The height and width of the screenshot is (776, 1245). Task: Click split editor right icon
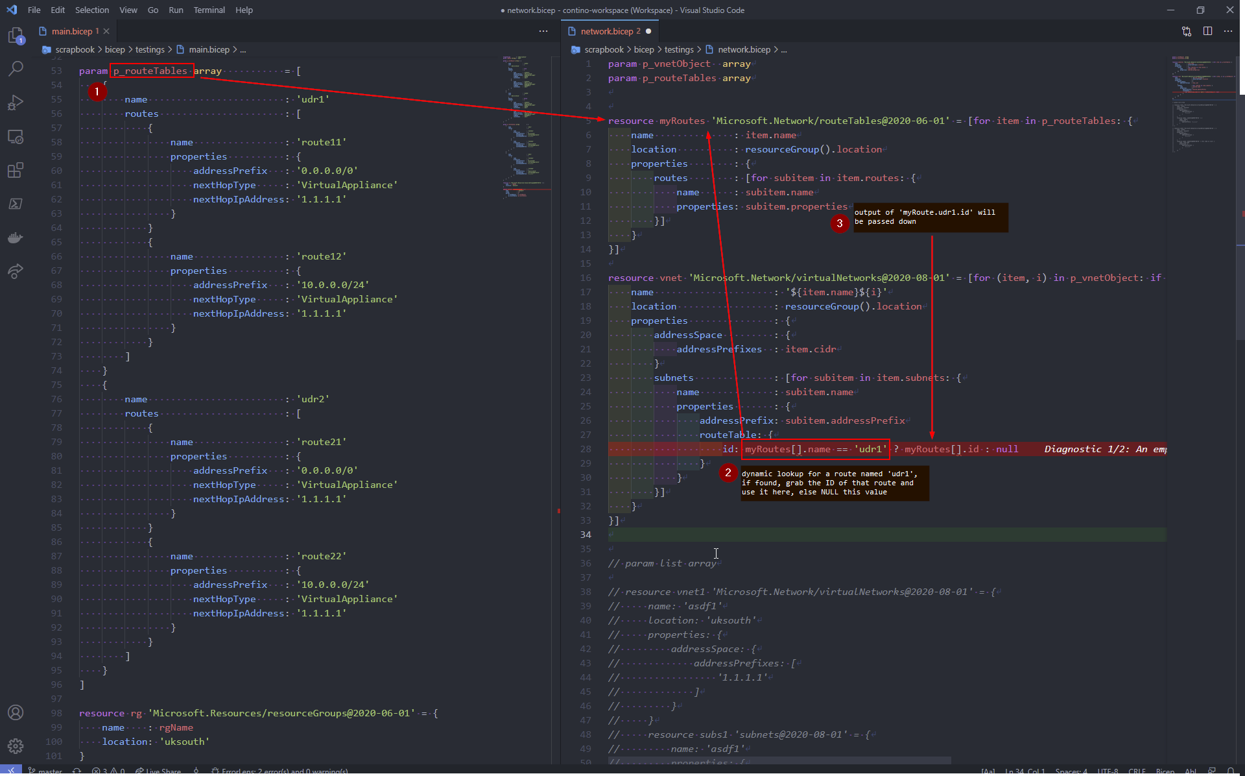pyautogui.click(x=1207, y=31)
